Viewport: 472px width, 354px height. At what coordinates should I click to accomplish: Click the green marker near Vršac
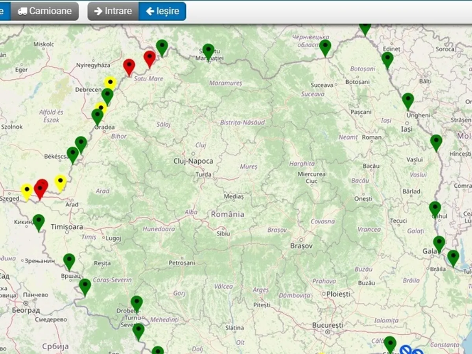[69, 261]
